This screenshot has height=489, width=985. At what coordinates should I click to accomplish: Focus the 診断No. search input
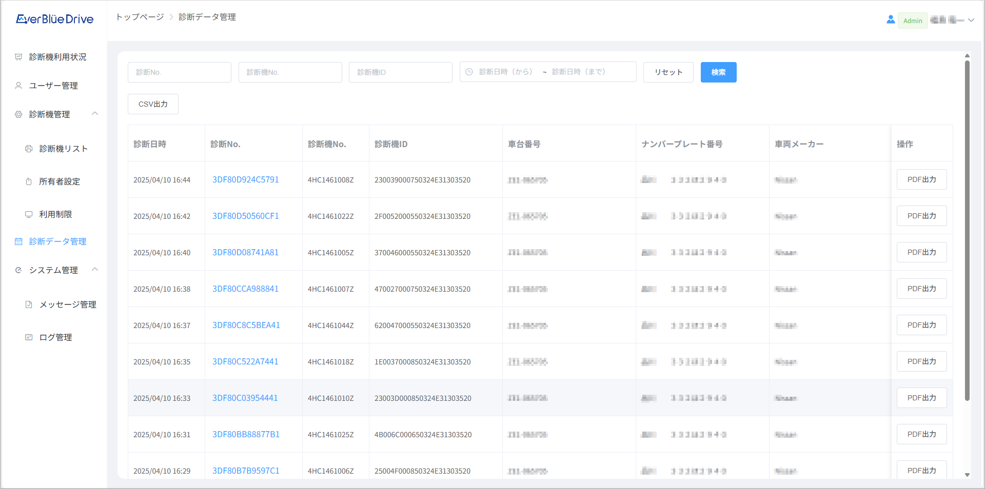tap(180, 72)
